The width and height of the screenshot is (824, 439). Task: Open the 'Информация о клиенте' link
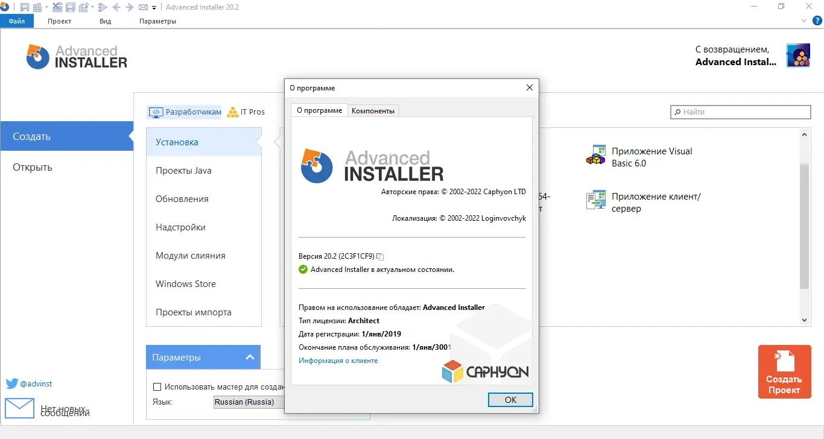[x=338, y=361]
